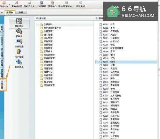Open the dropdown arrow left of 主控台 tab
Screen dimensions: 160x139
click(x=2, y=13)
